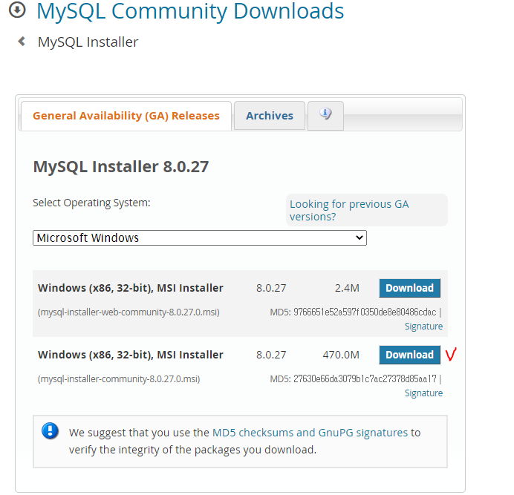Screen dimensions: 514x495
Task: Click the MySQL Installer 8.0.27 heading
Action: pyautogui.click(x=121, y=167)
